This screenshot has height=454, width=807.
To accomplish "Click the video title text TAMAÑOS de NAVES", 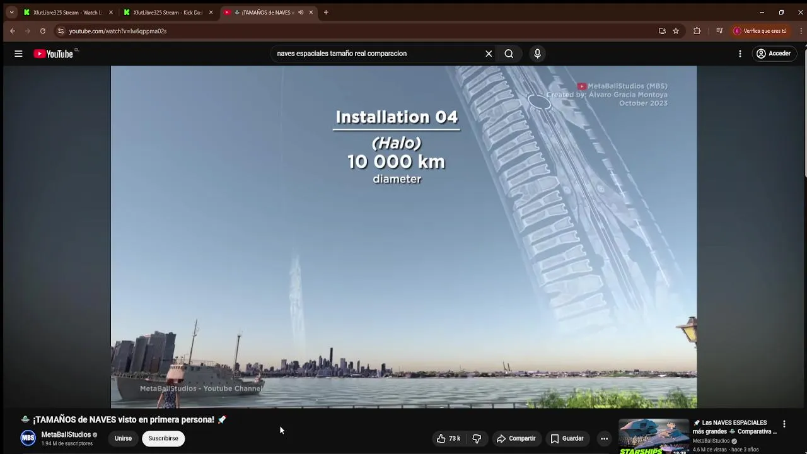I will click(x=123, y=419).
